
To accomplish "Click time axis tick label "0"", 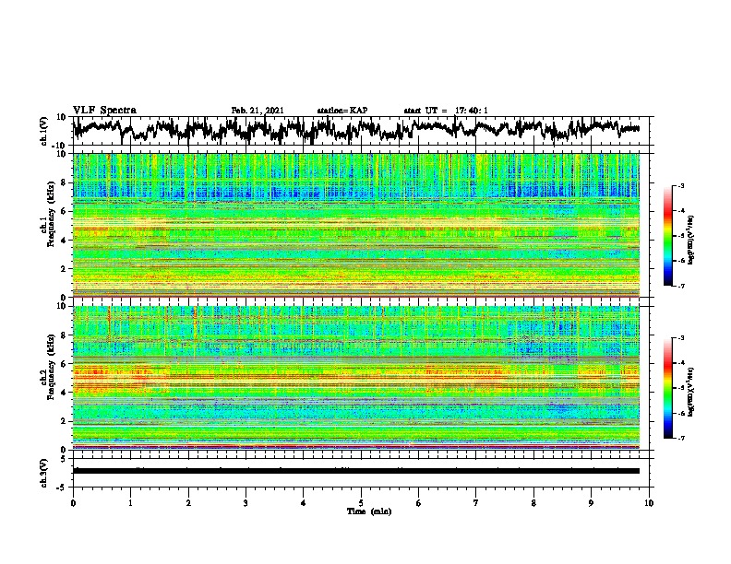I will (73, 503).
